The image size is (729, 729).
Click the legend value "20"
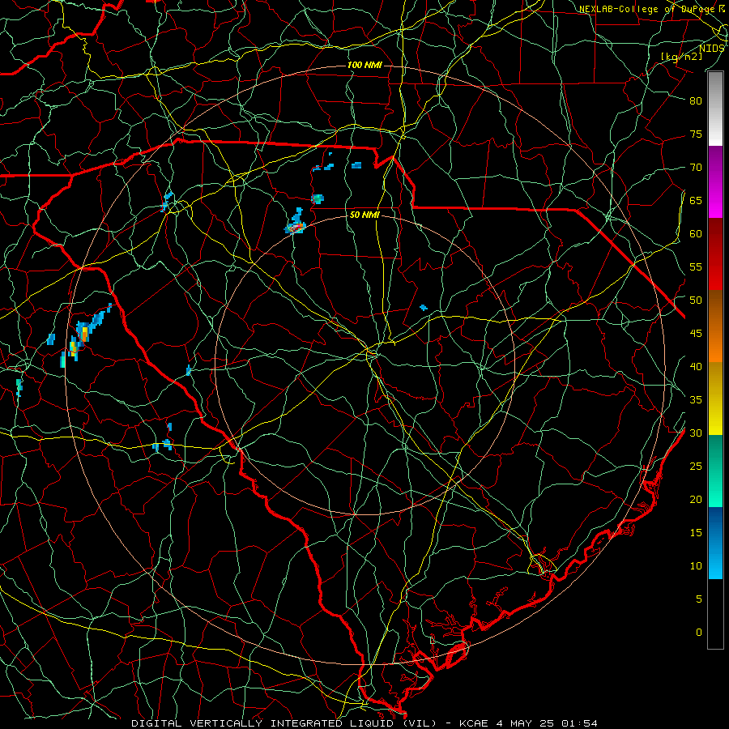pos(696,499)
